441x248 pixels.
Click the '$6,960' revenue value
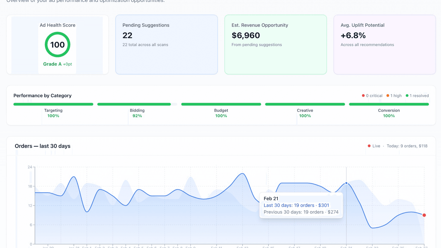[246, 35]
